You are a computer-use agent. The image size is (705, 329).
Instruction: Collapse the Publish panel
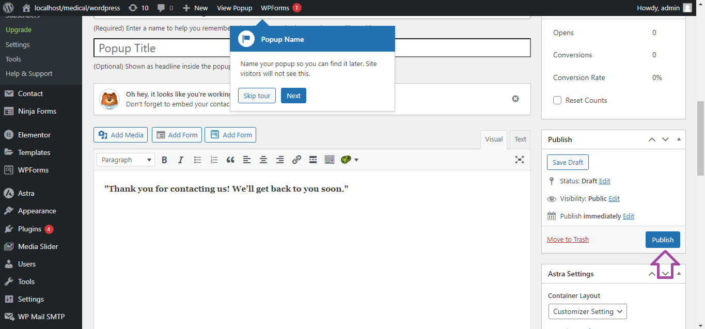click(x=679, y=139)
